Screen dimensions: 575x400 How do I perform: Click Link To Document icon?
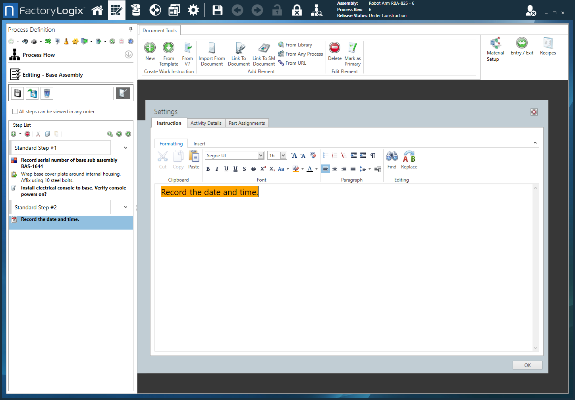coord(239,48)
